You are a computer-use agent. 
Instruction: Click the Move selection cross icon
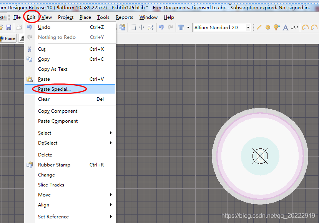[141, 27]
